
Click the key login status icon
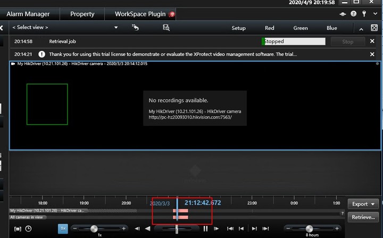pos(364,14)
